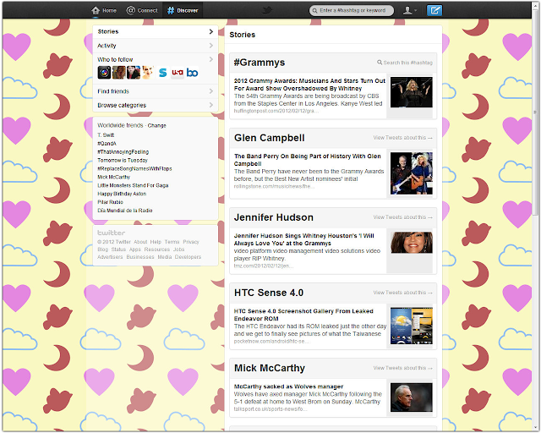Open the About footer link
Screen dimensions: 541x433
click(x=140, y=242)
